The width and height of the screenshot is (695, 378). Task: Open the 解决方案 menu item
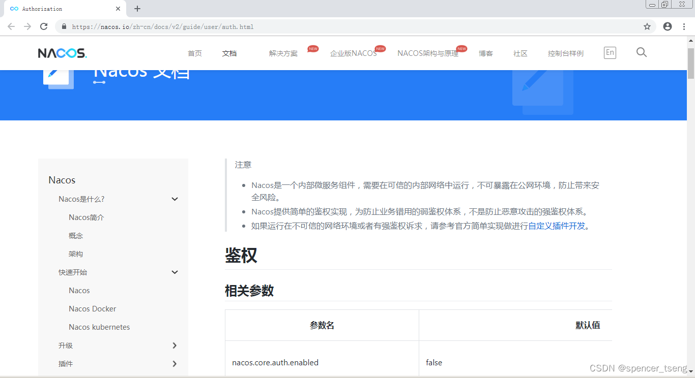[x=283, y=53]
